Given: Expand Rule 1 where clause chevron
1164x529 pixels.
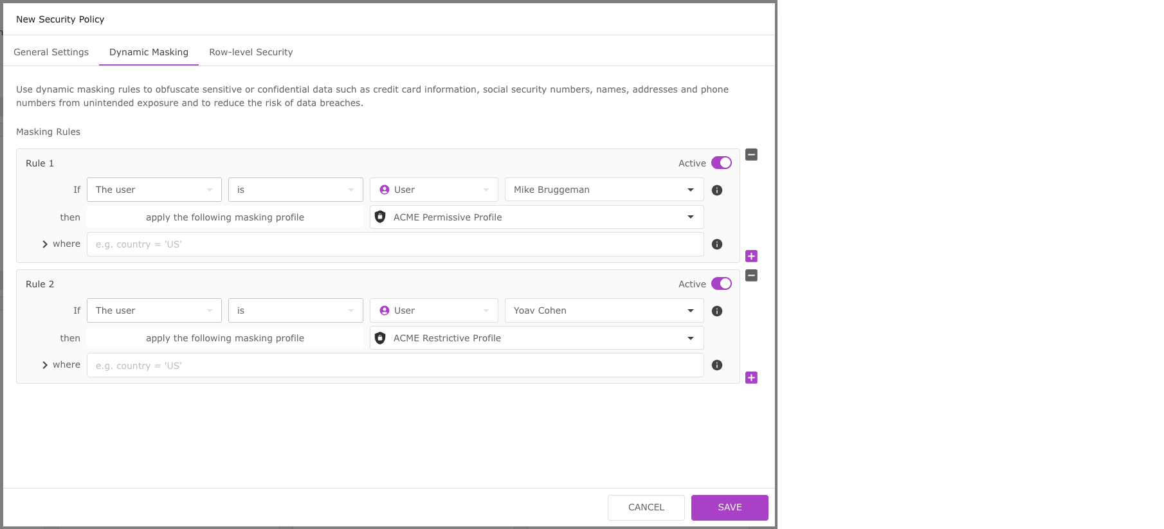Looking at the screenshot, I should click(x=45, y=244).
